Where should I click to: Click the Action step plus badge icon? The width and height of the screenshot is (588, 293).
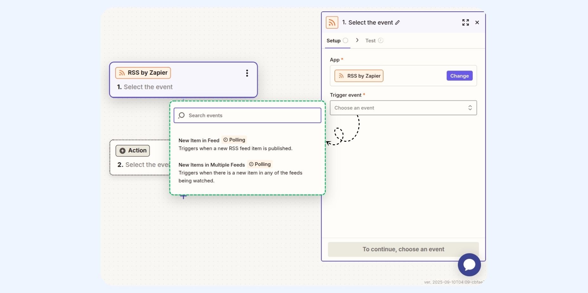tap(123, 151)
